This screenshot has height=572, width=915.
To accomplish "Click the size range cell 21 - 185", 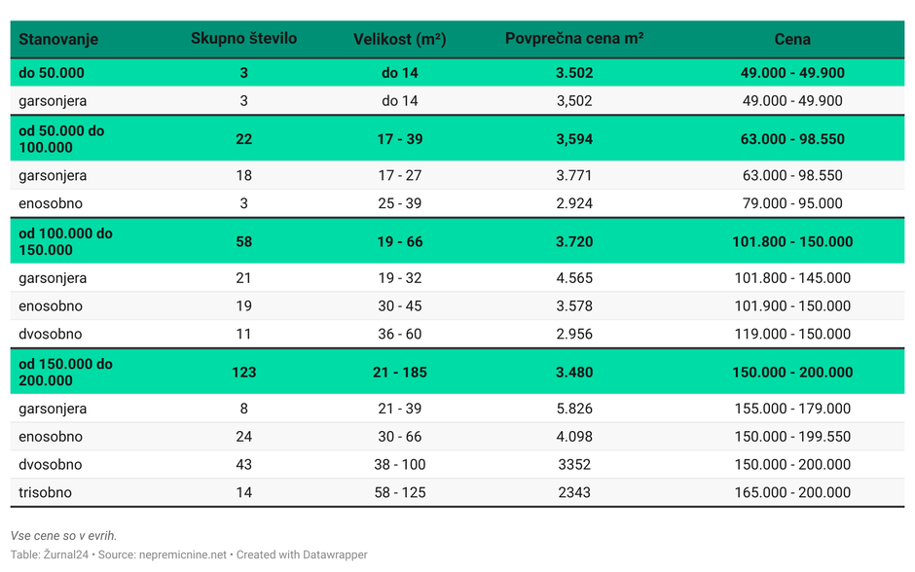I will click(399, 372).
